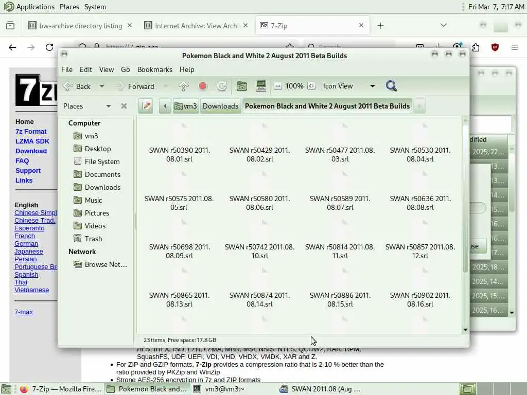
Task: Go up to parent folder icon
Action: click(x=184, y=86)
